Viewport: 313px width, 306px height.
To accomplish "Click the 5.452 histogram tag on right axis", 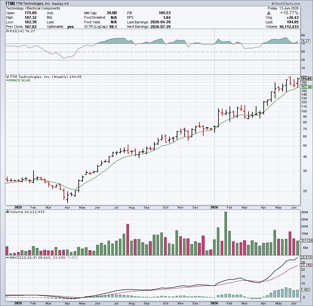I will point(305,290).
